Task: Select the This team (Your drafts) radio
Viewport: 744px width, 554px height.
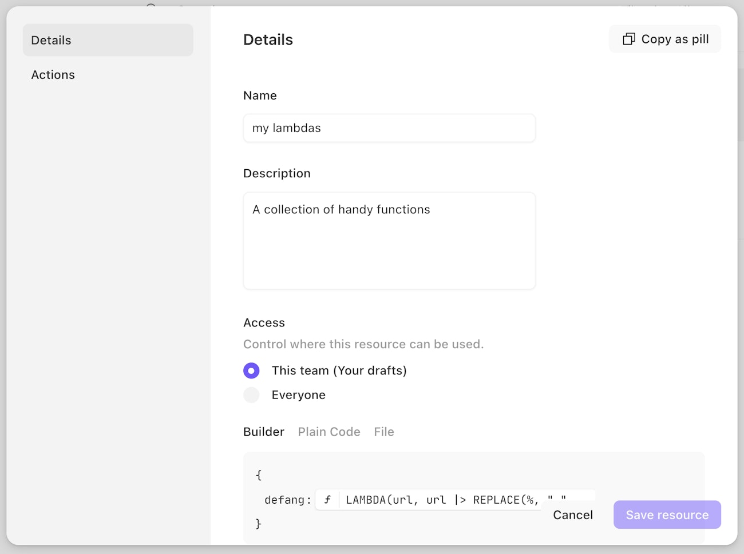Action: pyautogui.click(x=251, y=370)
